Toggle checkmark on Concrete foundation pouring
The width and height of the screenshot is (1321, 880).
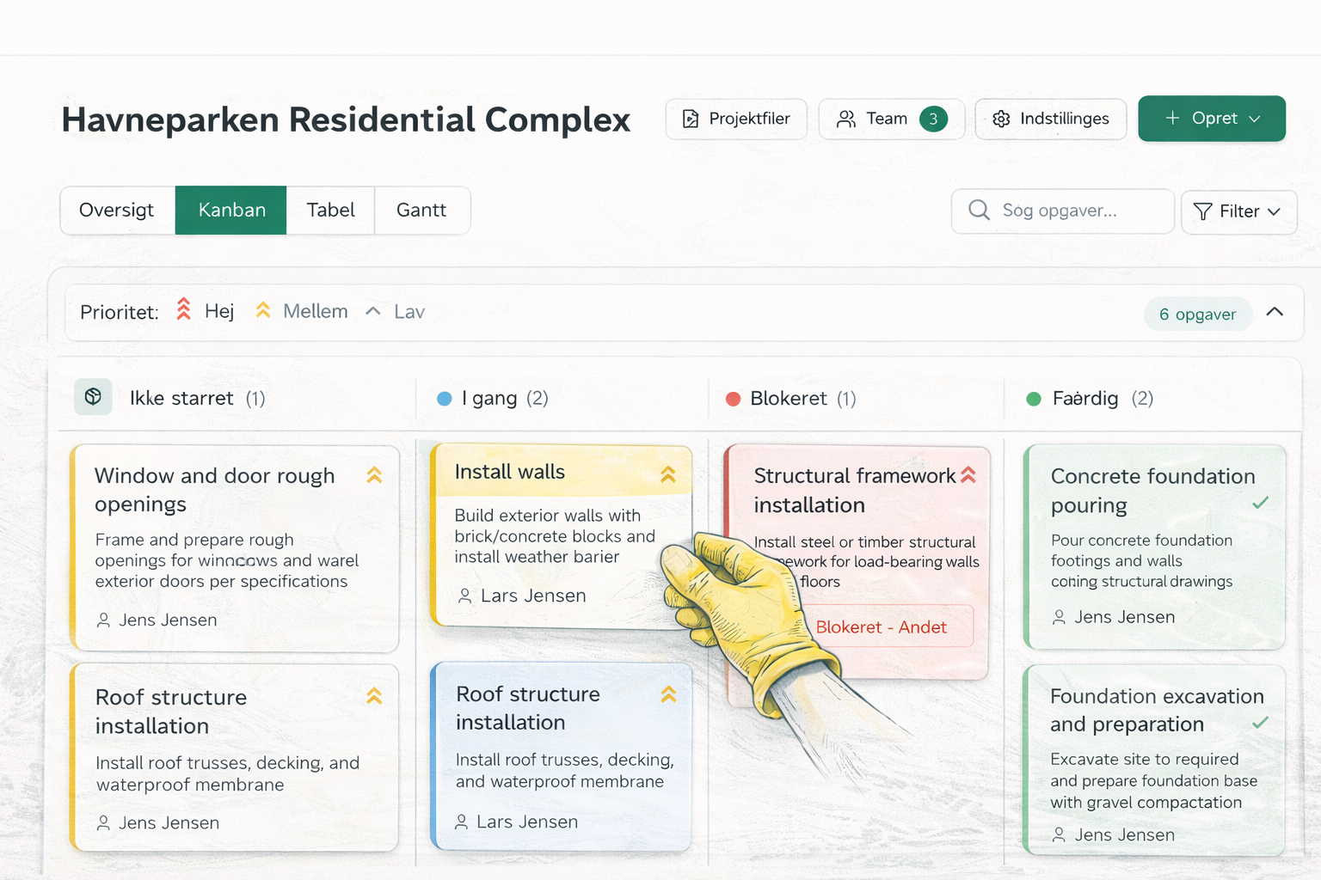1260,503
